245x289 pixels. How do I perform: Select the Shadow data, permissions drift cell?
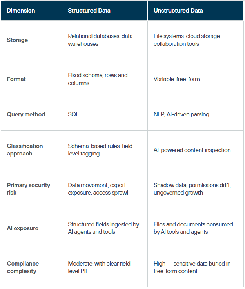pyautogui.click(x=192, y=189)
